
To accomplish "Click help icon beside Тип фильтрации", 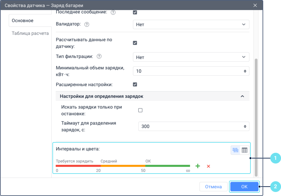I will click(x=99, y=57).
